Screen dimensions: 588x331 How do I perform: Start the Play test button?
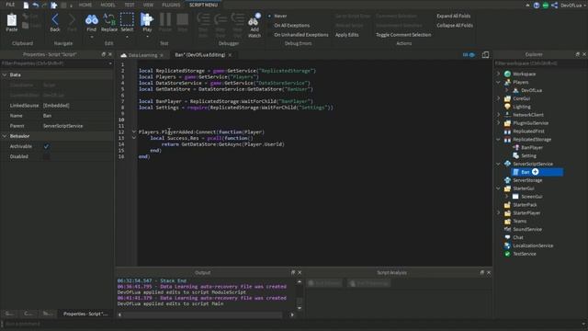click(x=147, y=22)
